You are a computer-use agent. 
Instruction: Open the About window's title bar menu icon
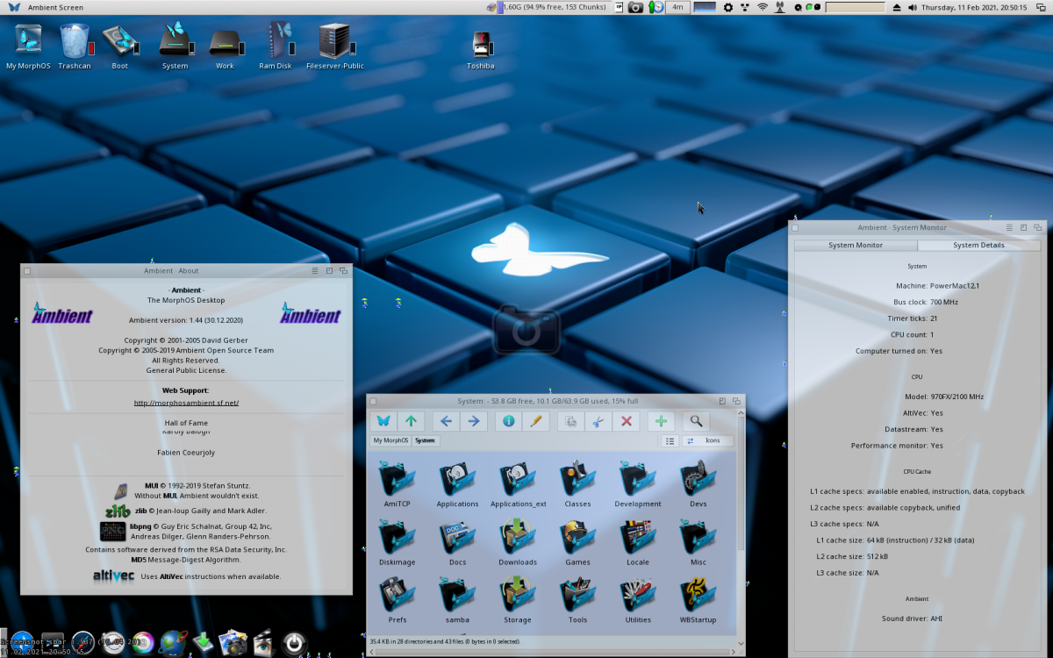[315, 271]
